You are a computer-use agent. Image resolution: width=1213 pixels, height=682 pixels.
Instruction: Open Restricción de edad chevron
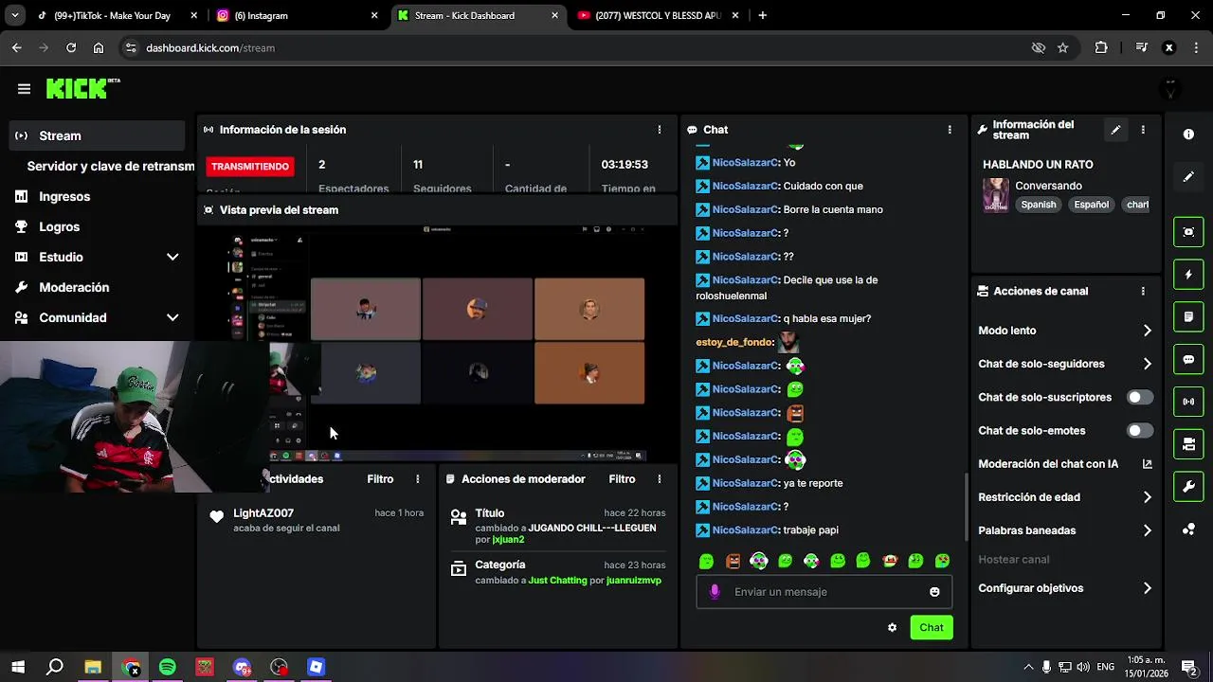point(1147,497)
